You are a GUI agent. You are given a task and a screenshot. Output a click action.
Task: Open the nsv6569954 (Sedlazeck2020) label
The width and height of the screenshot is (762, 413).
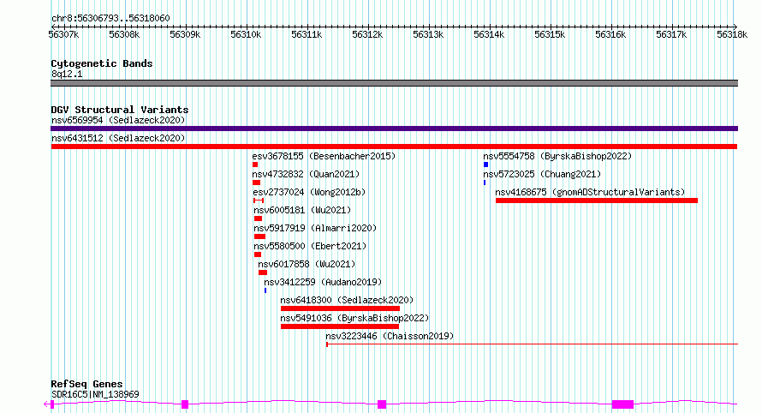pyautogui.click(x=118, y=120)
